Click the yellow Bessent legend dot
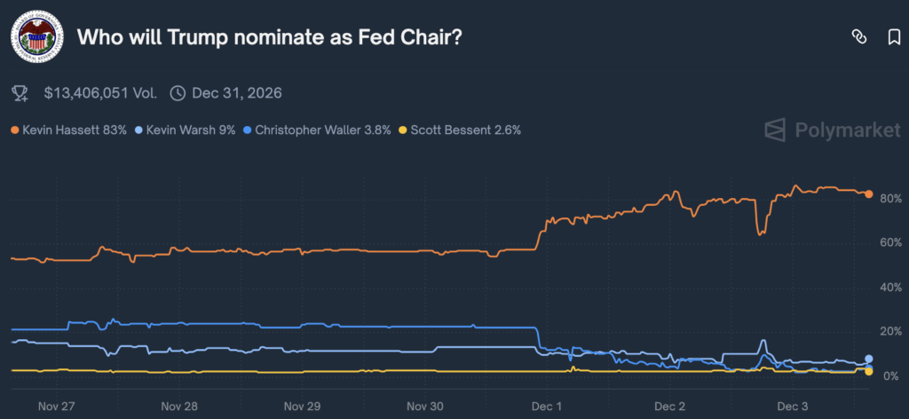Image resolution: width=909 pixels, height=419 pixels. [404, 130]
